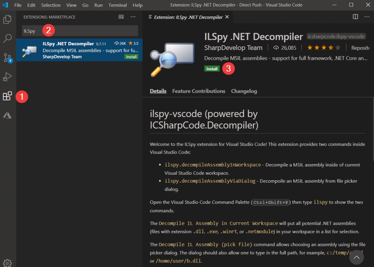This screenshot has height=267, width=374.
Task: Open the Repository link
Action: click(360, 48)
